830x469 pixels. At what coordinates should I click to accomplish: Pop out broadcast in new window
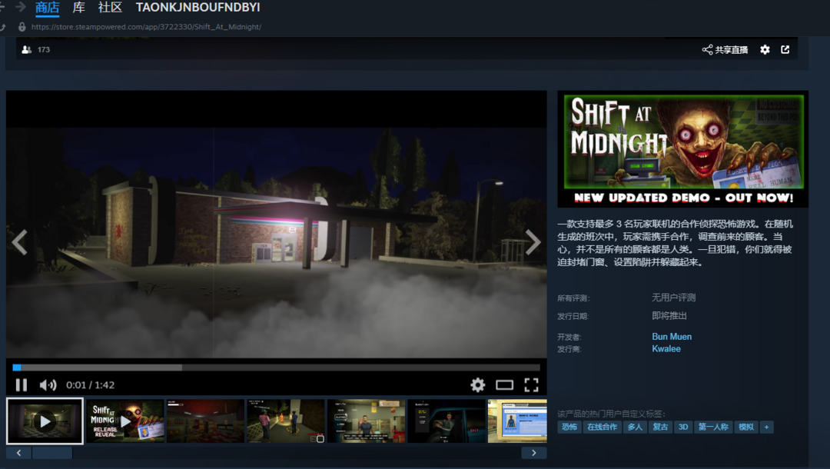[785, 49]
